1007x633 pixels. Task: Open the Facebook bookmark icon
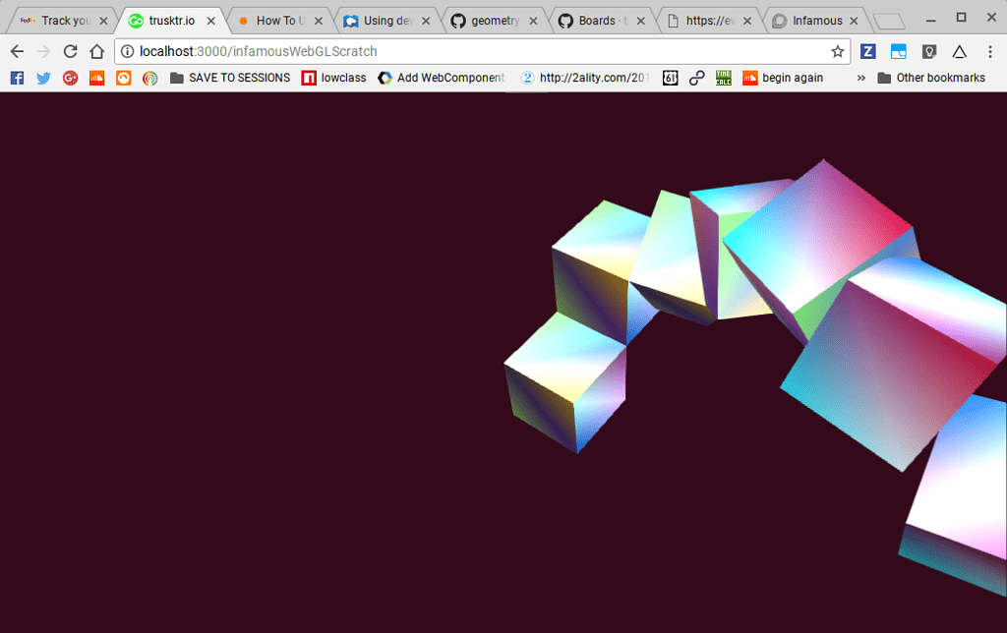tap(17, 78)
